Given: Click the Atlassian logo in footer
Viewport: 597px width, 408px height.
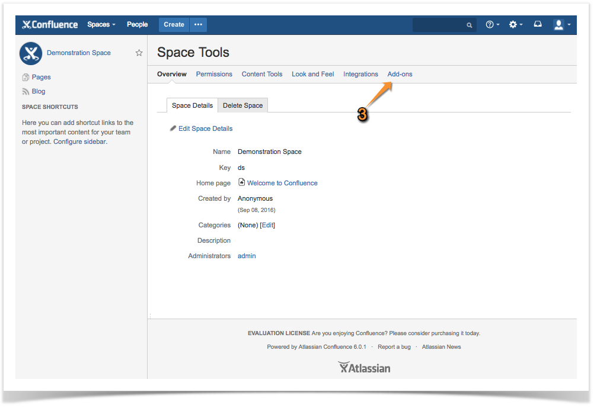Looking at the screenshot, I should 364,368.
